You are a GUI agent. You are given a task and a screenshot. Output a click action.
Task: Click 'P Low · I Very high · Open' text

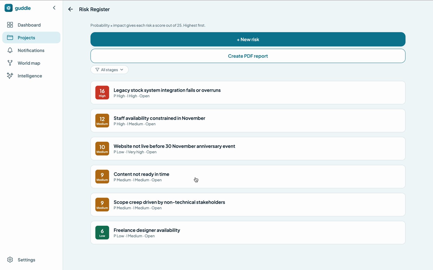[x=135, y=152]
